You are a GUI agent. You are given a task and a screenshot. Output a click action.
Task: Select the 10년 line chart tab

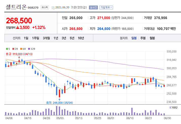click(81, 38)
